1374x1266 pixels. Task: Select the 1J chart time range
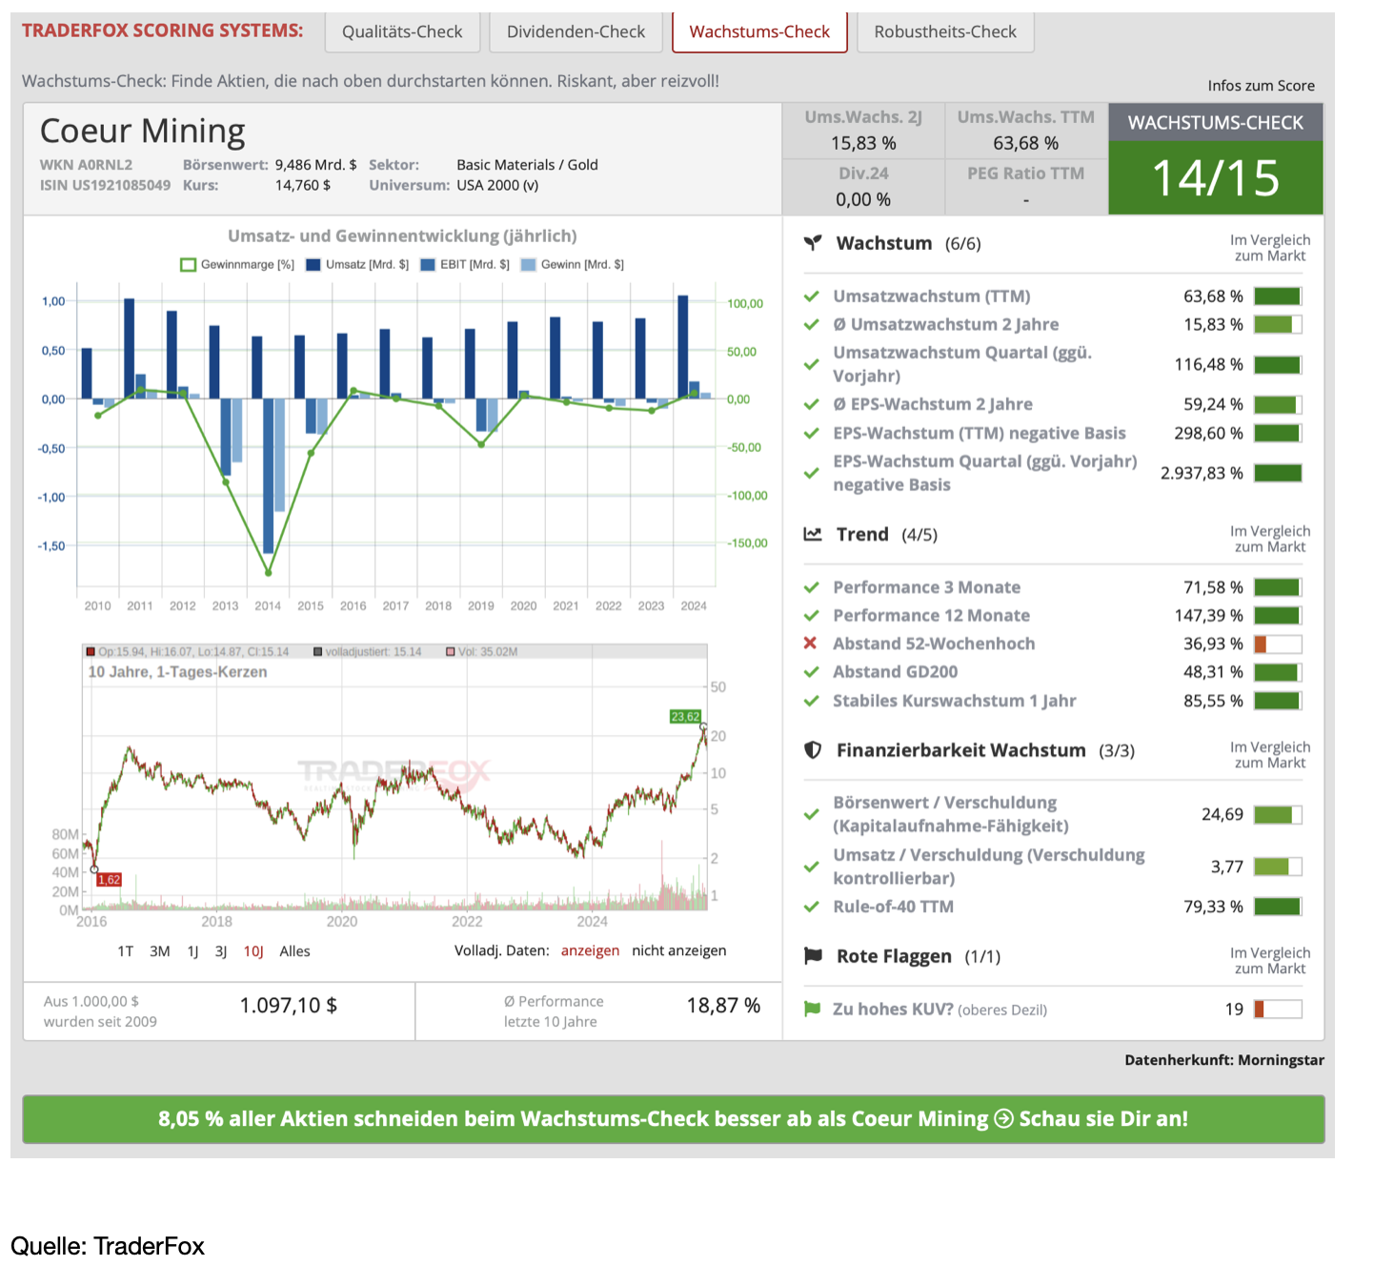tap(192, 951)
